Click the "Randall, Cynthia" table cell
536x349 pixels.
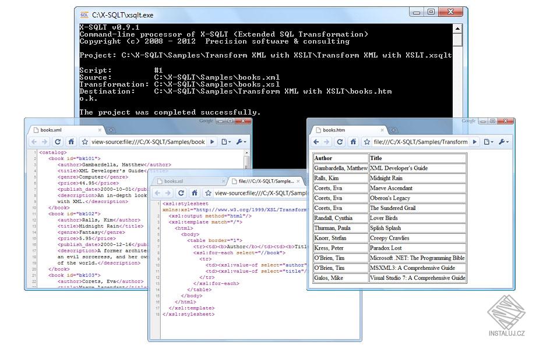click(341, 218)
